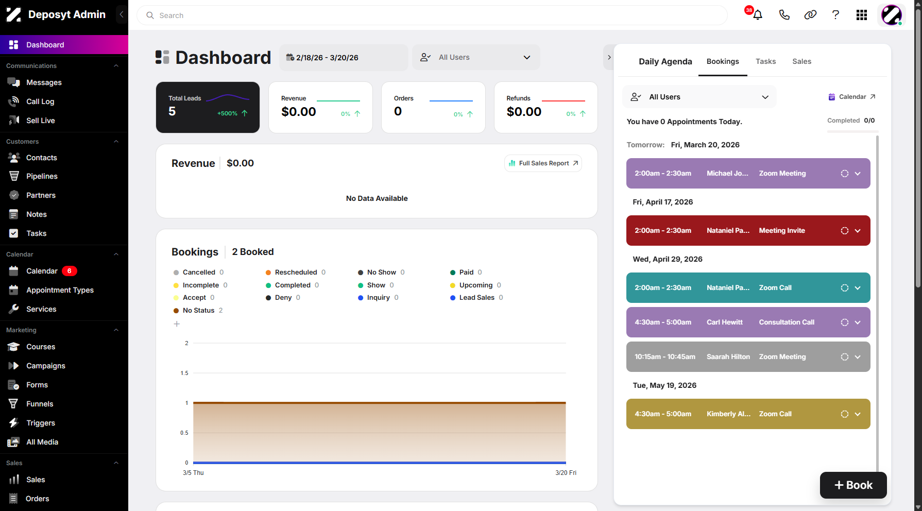Screen dimensions: 922x511
Task: Open the apps grid icon
Action: [x=862, y=15]
